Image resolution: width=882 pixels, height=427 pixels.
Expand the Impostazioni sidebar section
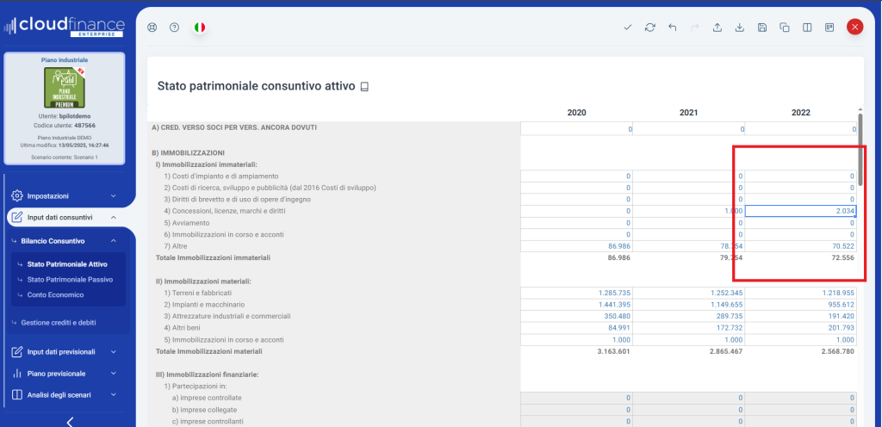click(65, 195)
